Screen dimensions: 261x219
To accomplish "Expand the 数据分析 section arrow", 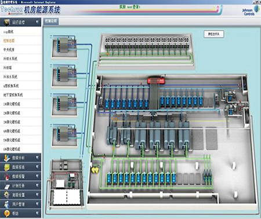I will tap(37, 158).
